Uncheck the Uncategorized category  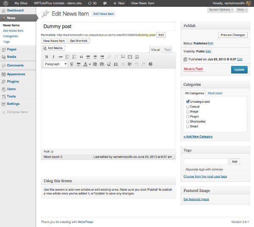(x=188, y=101)
